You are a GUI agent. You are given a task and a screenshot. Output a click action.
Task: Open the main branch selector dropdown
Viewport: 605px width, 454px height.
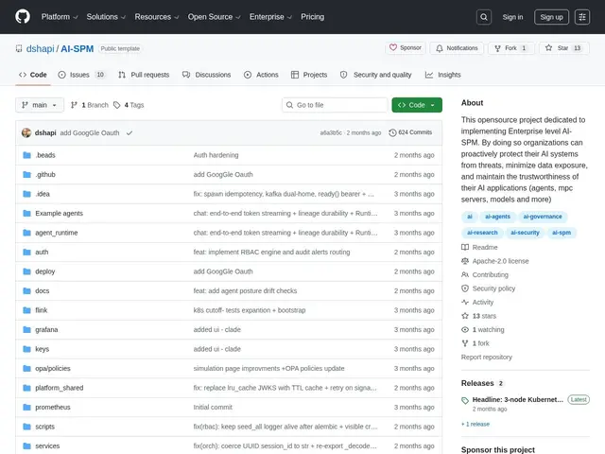pos(40,105)
